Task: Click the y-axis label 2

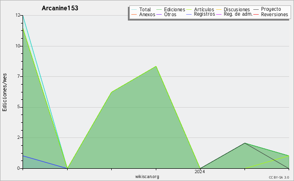Action: pyautogui.click(x=19, y=137)
